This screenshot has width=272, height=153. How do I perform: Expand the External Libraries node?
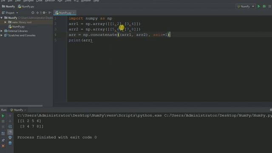coord(2,31)
